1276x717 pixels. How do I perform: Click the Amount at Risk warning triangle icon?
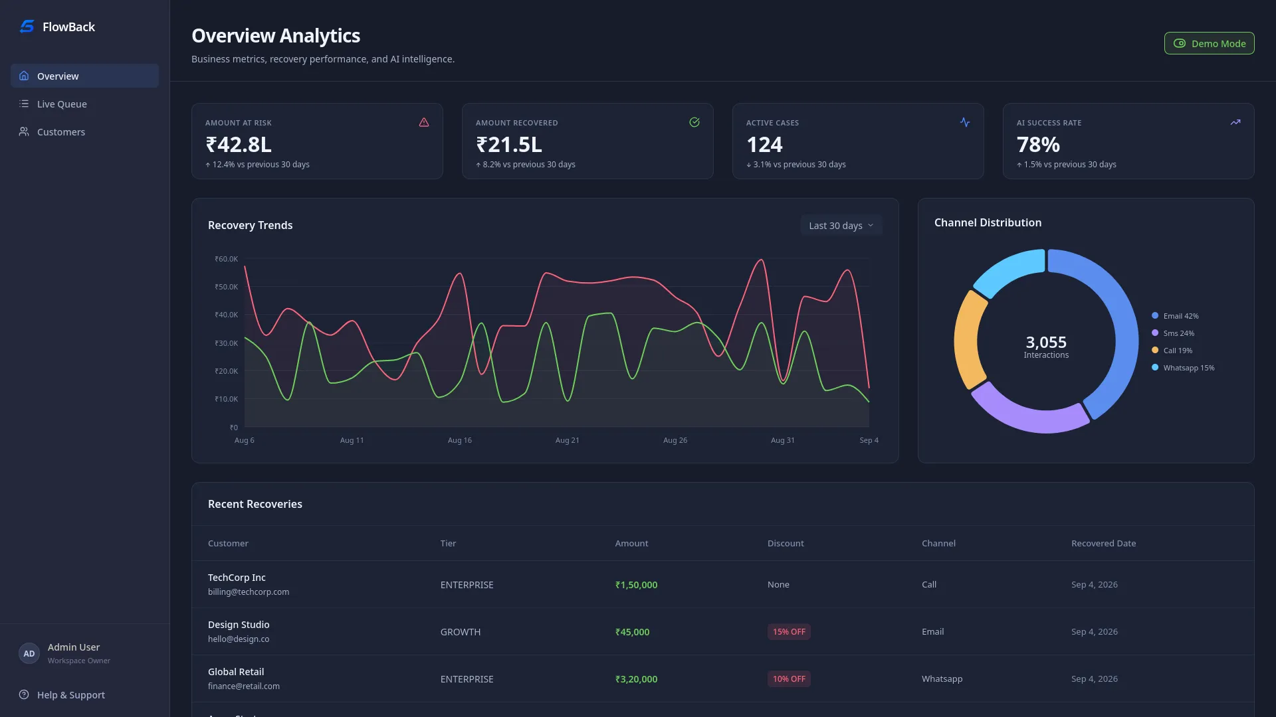(x=424, y=122)
